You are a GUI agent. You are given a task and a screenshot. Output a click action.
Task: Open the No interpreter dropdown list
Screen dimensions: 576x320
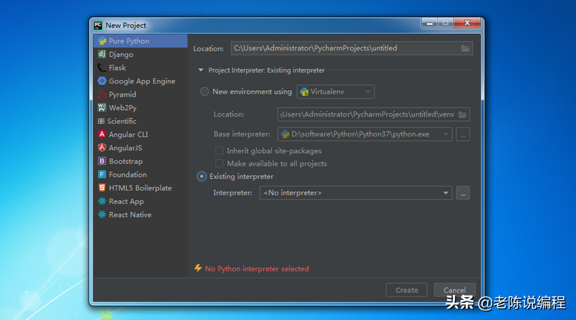click(356, 193)
